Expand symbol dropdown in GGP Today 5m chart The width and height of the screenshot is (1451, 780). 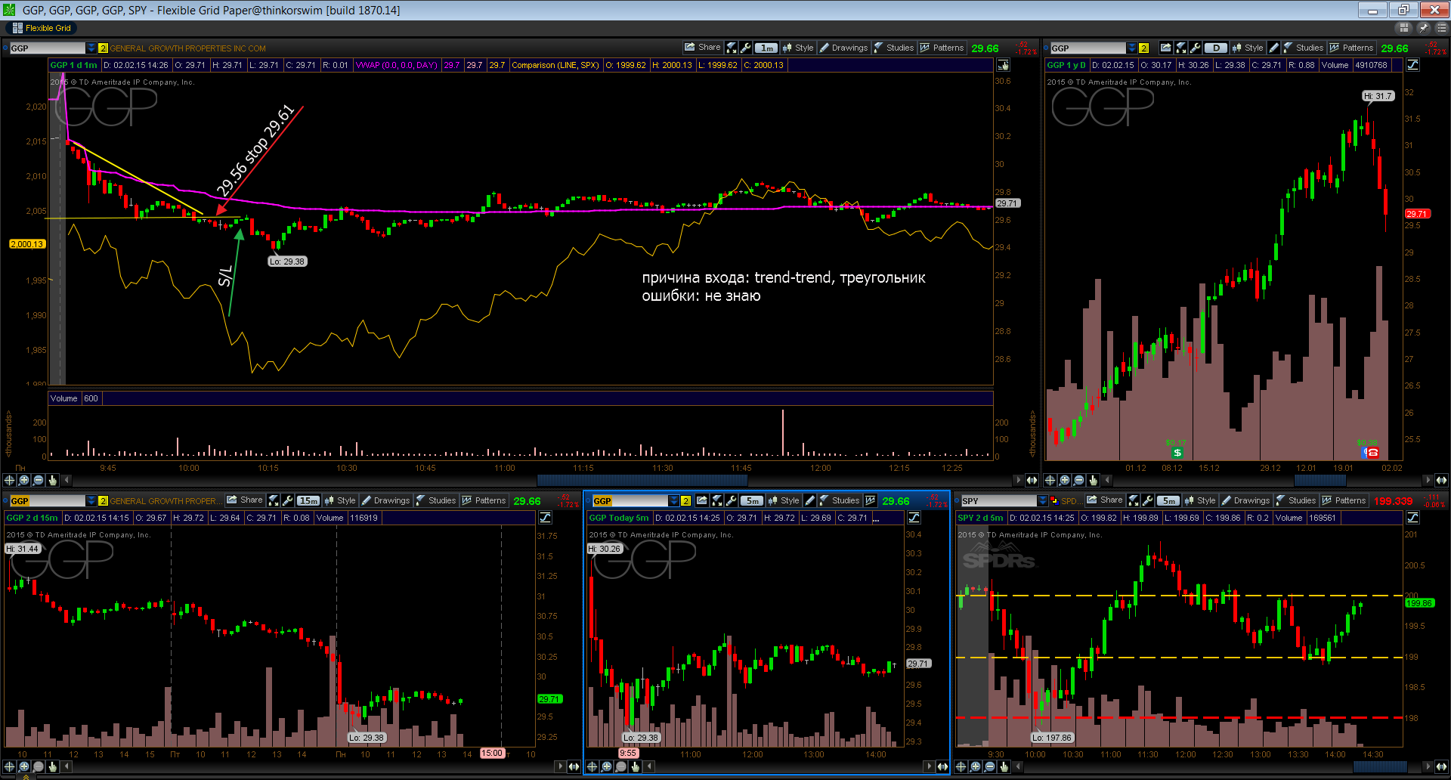click(674, 500)
